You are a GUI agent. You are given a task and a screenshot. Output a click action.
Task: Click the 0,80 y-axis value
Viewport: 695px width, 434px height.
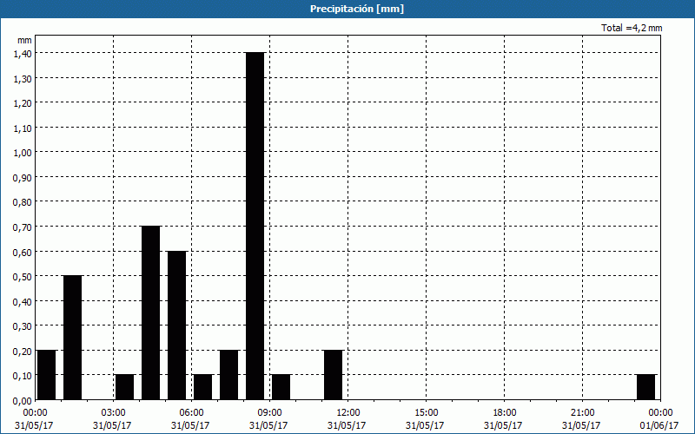click(x=23, y=202)
